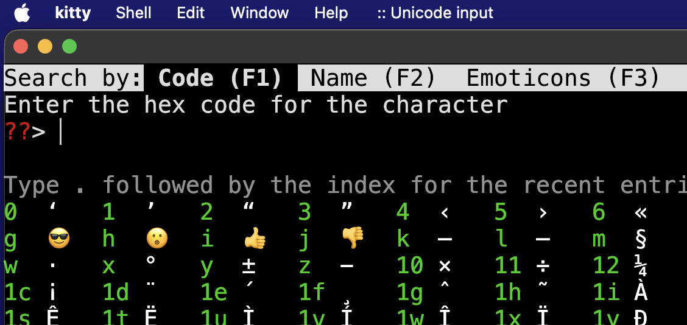Select the Code (F1) search tab
The height and width of the screenshot is (325, 687).
coord(220,78)
